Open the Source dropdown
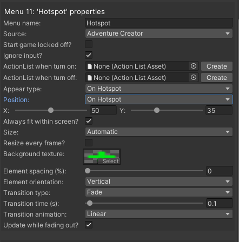Viewport: 239px width, 242px height. (x=159, y=33)
